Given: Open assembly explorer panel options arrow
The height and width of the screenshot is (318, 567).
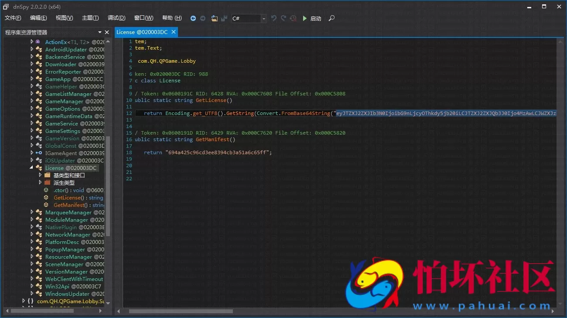Looking at the screenshot, I should tap(100, 32).
